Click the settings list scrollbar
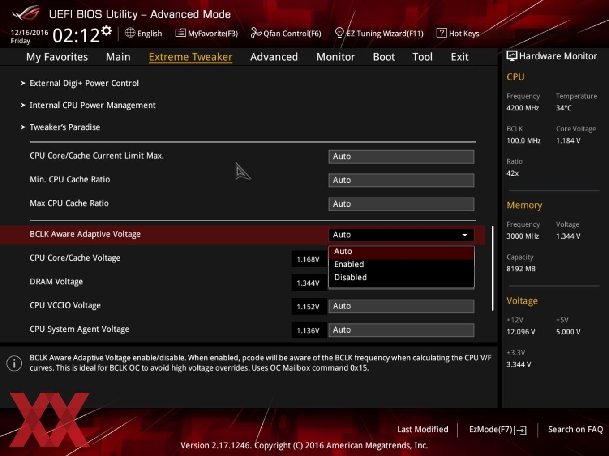Image resolution: width=609 pixels, height=456 pixels. click(x=493, y=268)
